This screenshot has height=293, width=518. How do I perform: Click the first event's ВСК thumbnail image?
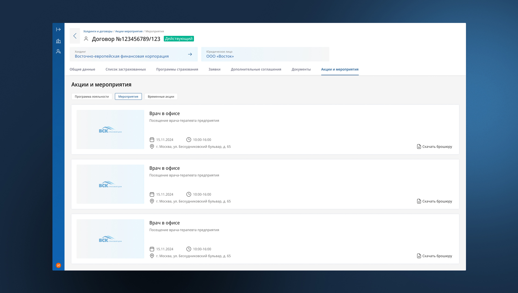coord(110,129)
